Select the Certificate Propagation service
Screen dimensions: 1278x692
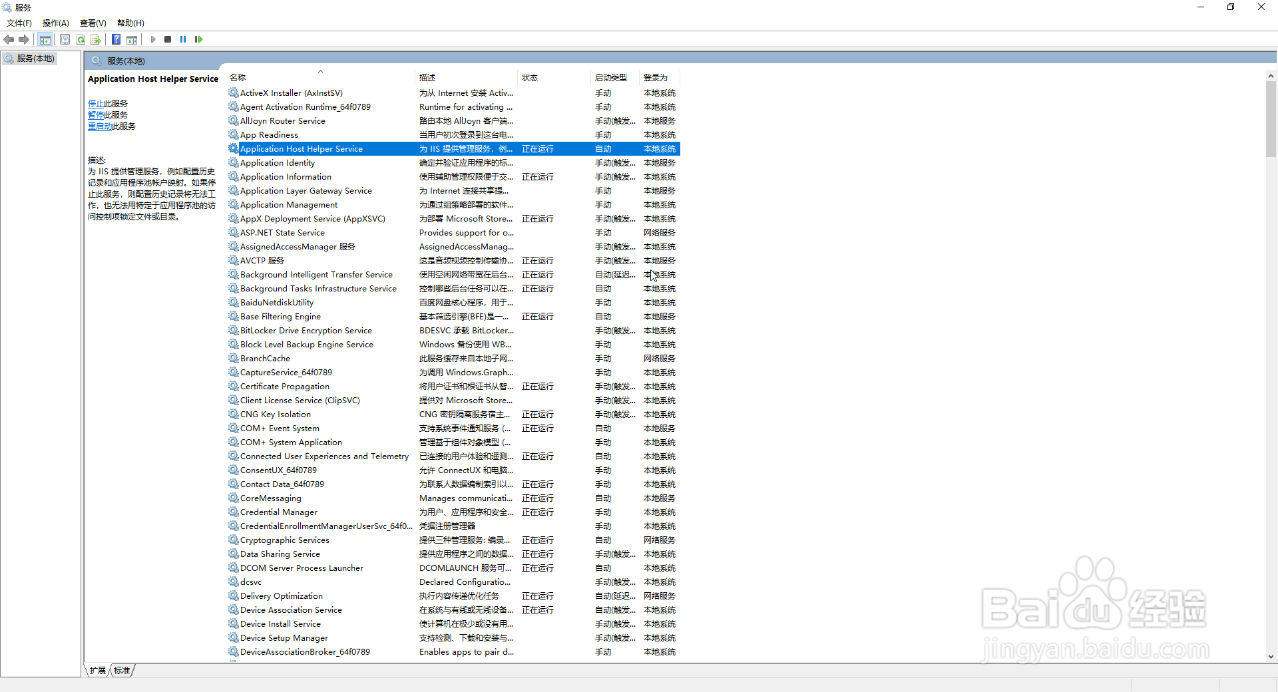(453, 387)
